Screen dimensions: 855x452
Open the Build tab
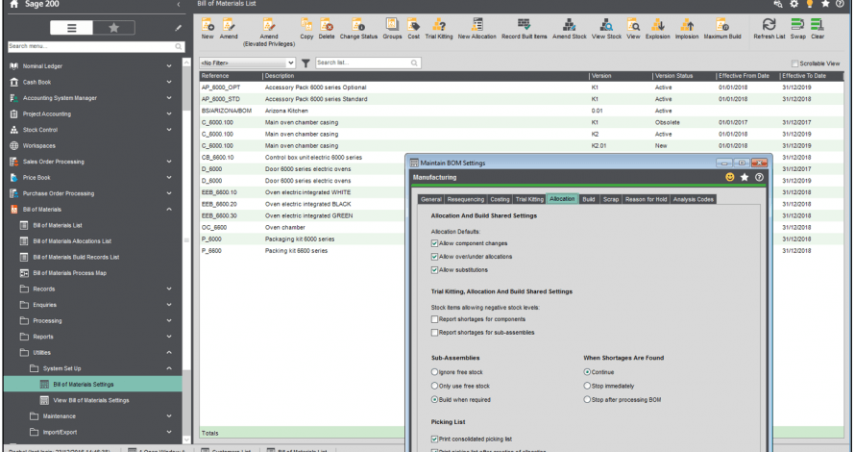(x=588, y=199)
